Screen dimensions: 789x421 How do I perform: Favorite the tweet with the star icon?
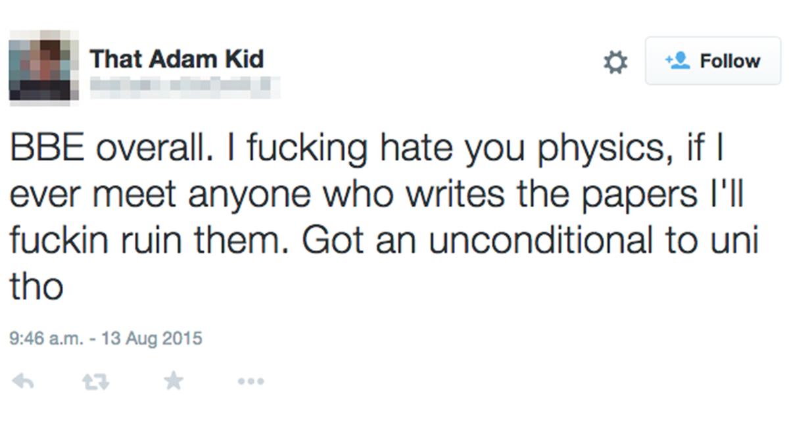pos(174,380)
